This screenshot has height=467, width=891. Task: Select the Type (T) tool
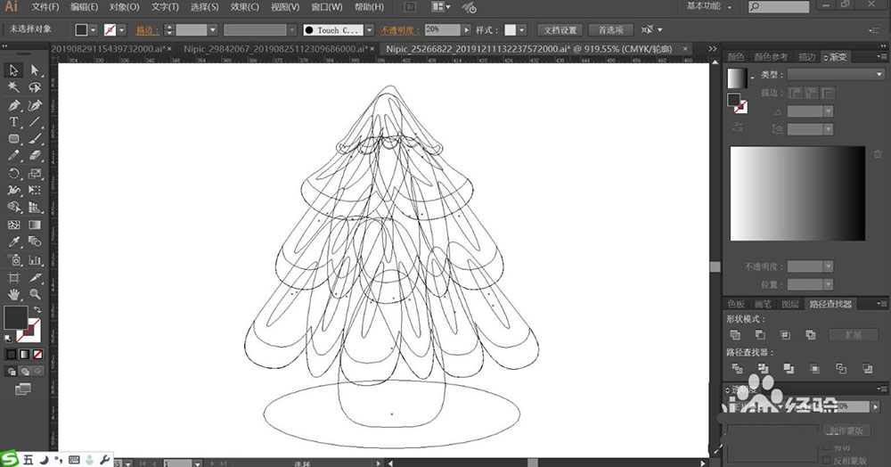[x=13, y=122]
